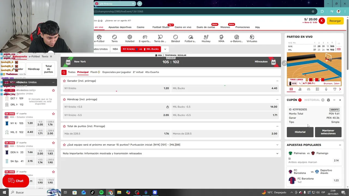The image size is (349, 196).
Task: Collapse NBA Estados Unidos league header
Action: [x=53, y=82]
